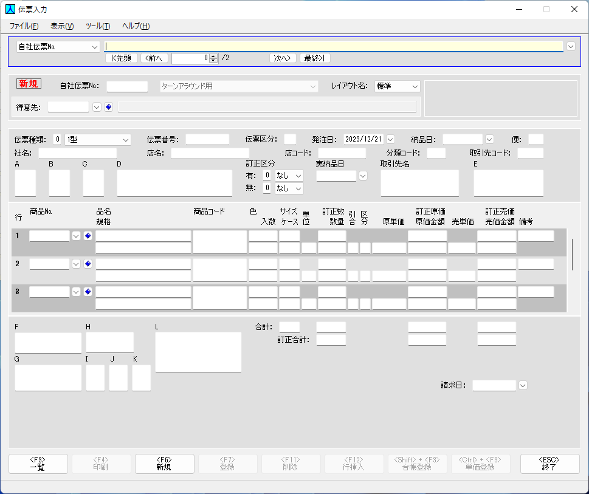Click the 社名 input field
This screenshot has width=589, height=494.
pyautogui.click(x=77, y=153)
